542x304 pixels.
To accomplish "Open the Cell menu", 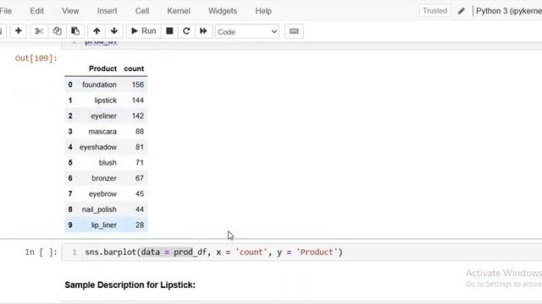I will [142, 11].
